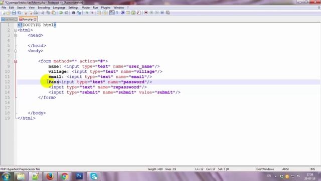
Task: Toggle synchronized horizontal scrolling icon
Action: coord(104,13)
